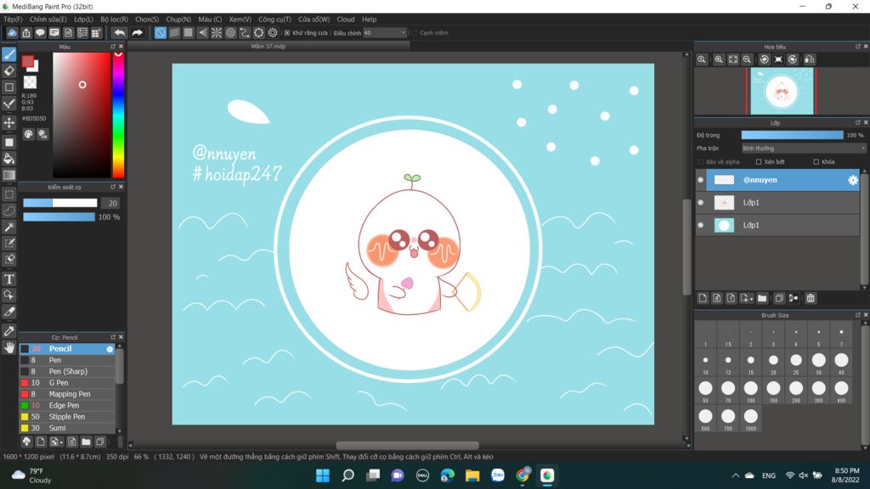
Task: Open the Chỉnh sửa(E) menu
Action: 48,19
